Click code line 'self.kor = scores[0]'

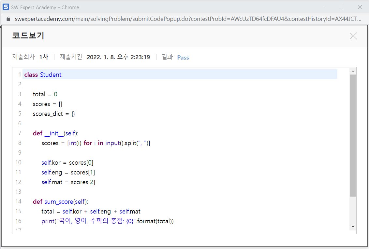(x=67, y=162)
